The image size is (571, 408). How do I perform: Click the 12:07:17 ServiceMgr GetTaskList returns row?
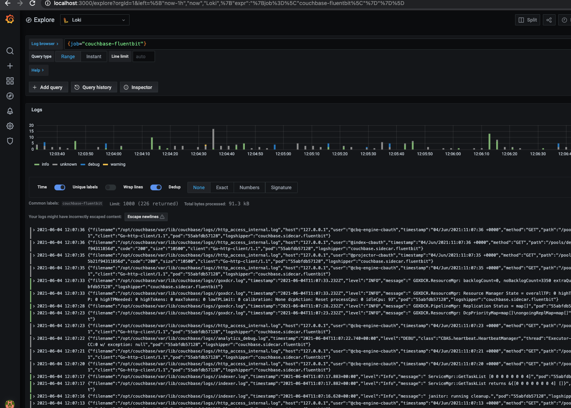(301, 386)
